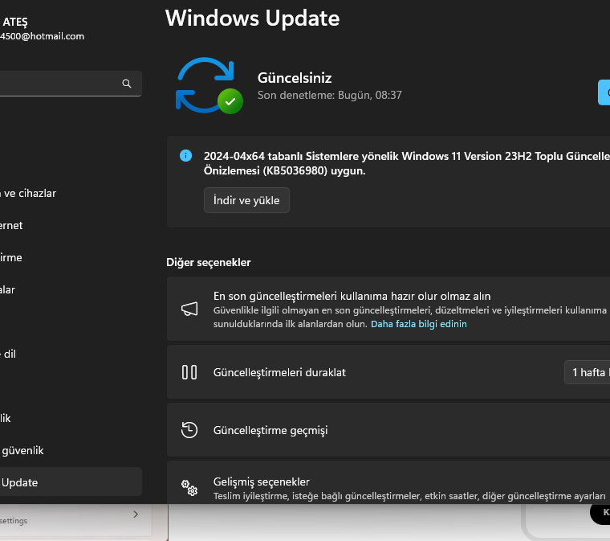Click the history clock icon
This screenshot has height=541, width=610.
[x=189, y=430]
